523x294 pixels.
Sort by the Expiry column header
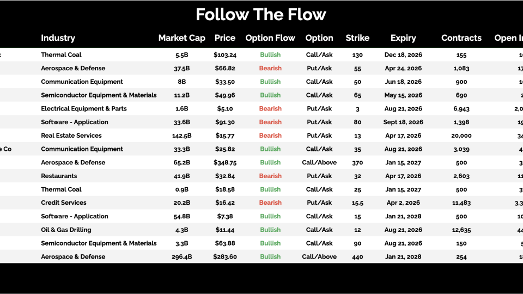tap(403, 38)
